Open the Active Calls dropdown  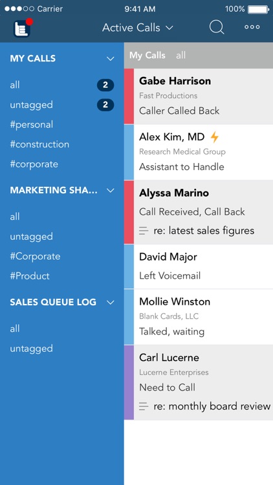138,28
